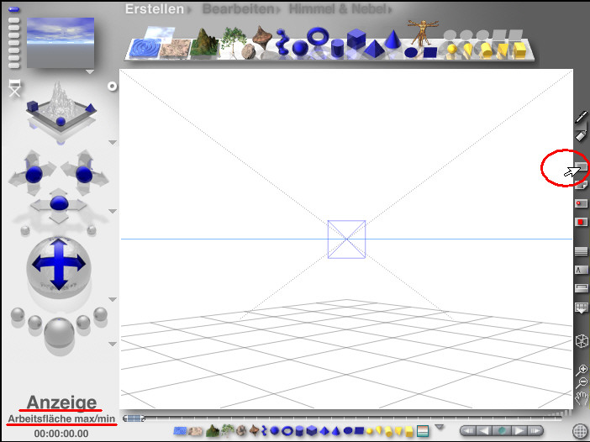
Task: Create a blue pyramid primitive
Action: 373,49
